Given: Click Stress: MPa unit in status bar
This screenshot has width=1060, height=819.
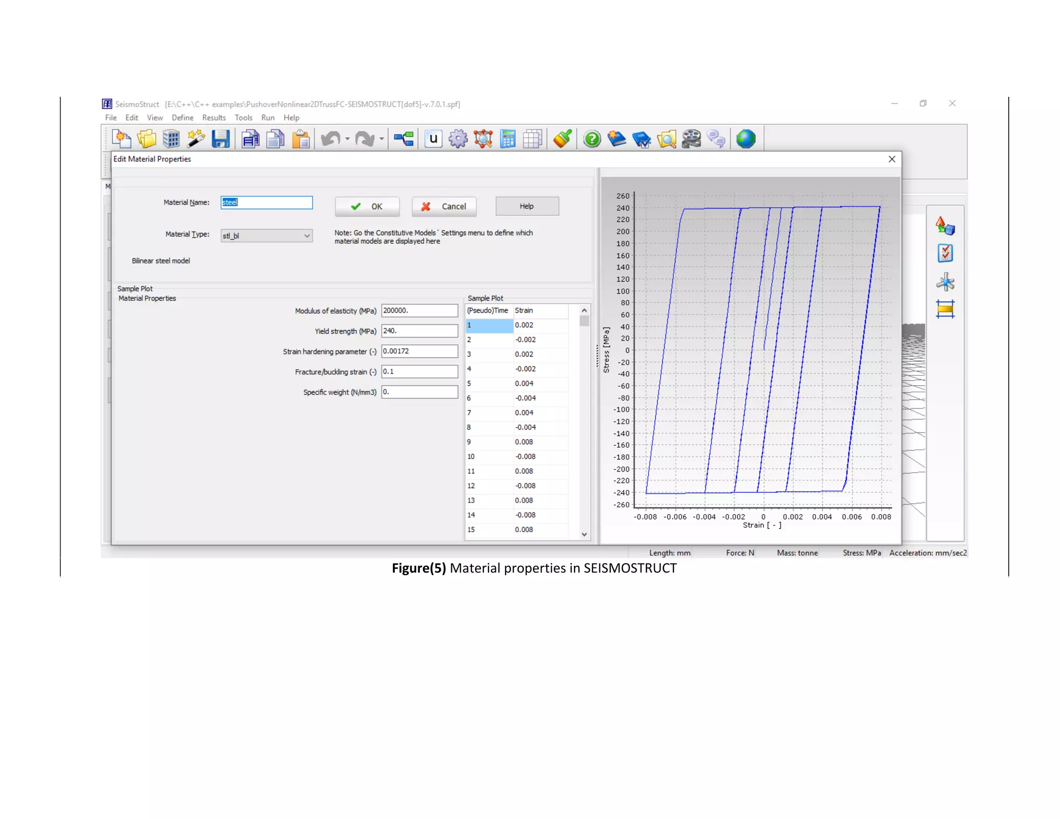Looking at the screenshot, I should tap(862, 553).
